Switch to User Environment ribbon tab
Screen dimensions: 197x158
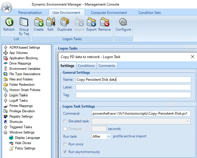coord(66,13)
